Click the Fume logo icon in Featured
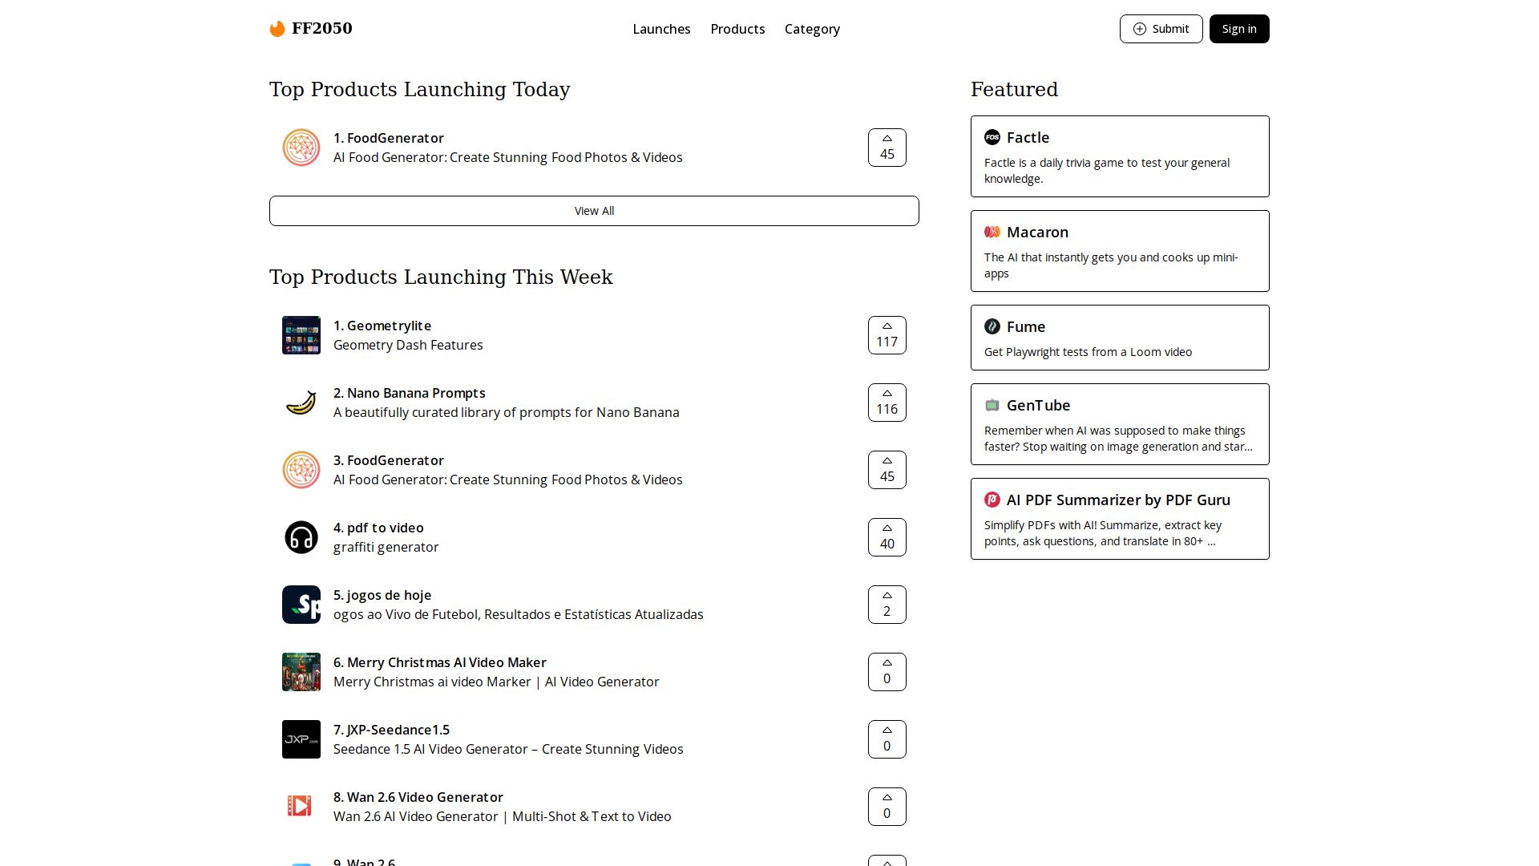Screen dimensions: 1539x866 coord(992,326)
